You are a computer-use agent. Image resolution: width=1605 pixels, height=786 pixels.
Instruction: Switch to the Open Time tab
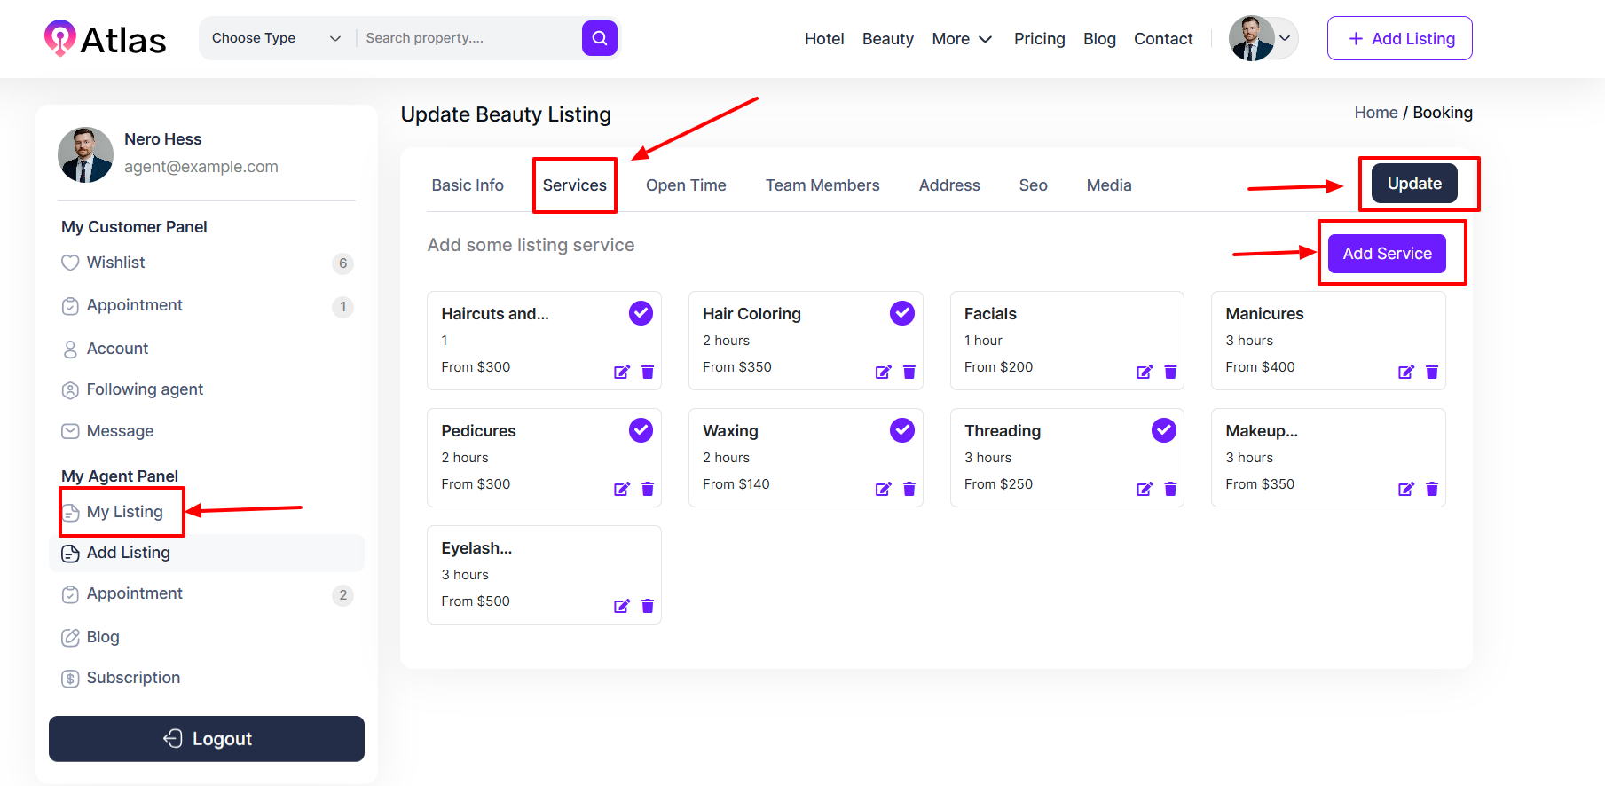(686, 185)
